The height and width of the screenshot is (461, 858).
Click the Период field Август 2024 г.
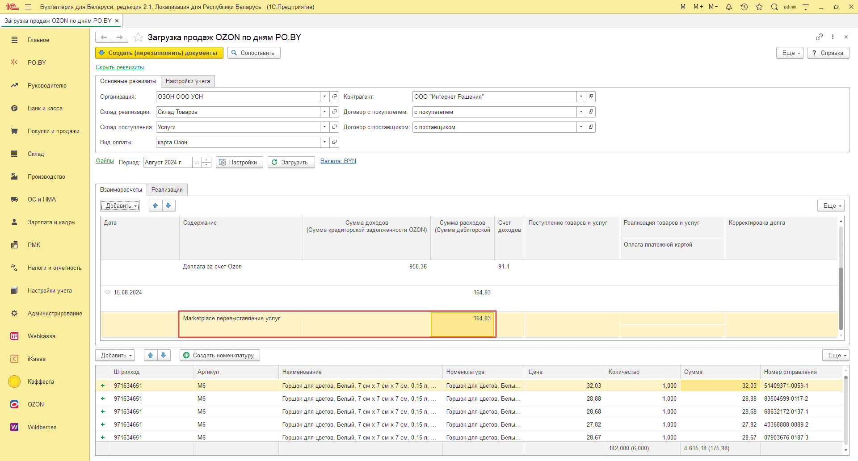[168, 162]
